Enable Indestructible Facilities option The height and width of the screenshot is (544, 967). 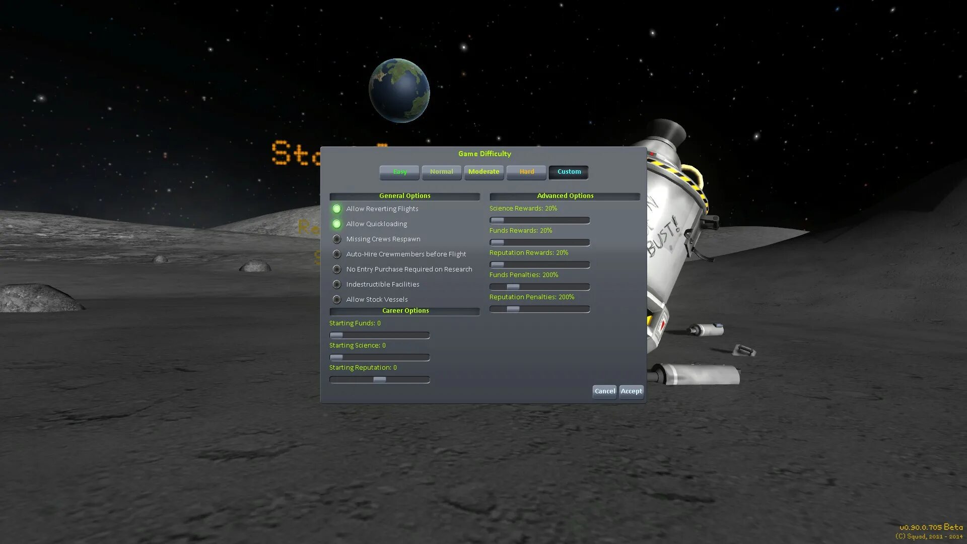(336, 284)
